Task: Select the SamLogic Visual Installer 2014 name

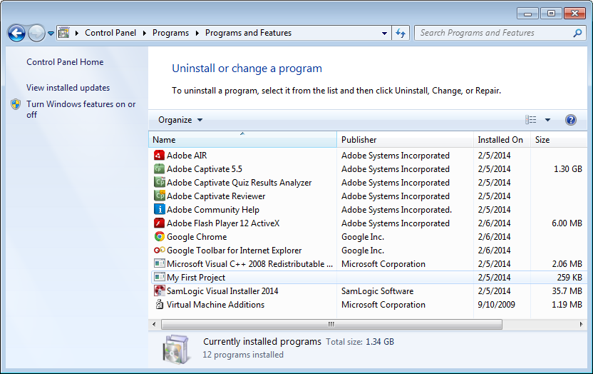Action: pyautogui.click(x=222, y=291)
